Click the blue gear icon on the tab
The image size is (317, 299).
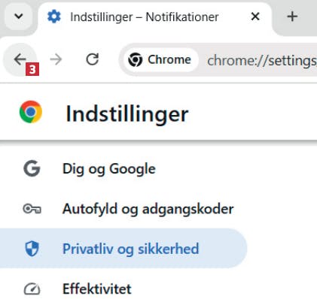(54, 17)
